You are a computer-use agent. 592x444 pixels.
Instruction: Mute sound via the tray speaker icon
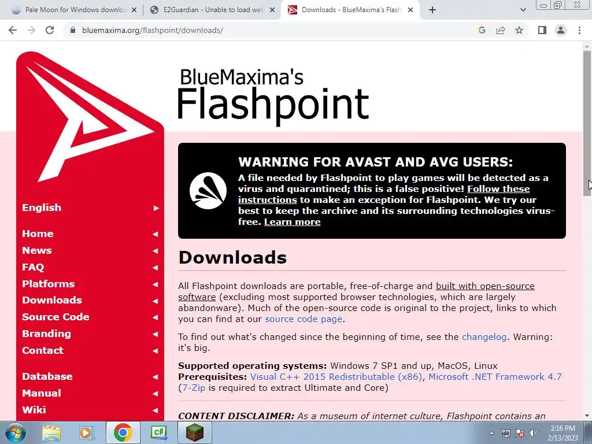[x=533, y=433]
